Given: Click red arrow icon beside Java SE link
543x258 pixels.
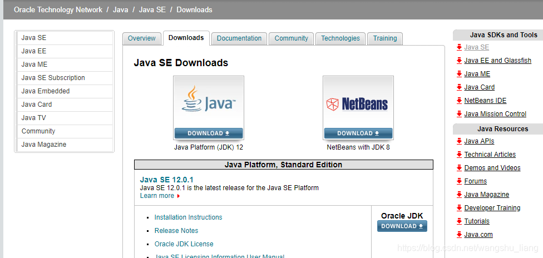Looking at the screenshot, I should (x=459, y=47).
